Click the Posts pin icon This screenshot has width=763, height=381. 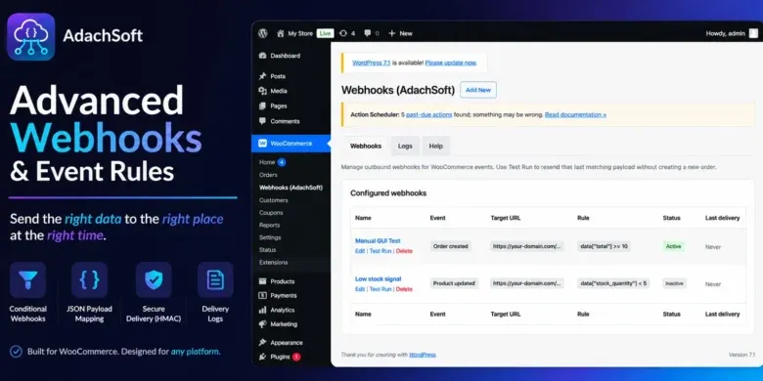263,76
